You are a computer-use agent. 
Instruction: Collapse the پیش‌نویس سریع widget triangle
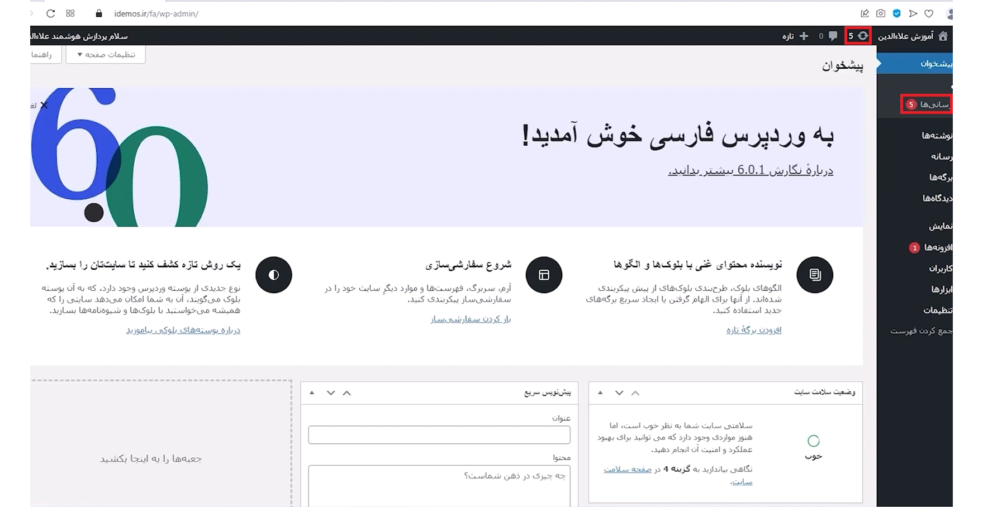[312, 393]
